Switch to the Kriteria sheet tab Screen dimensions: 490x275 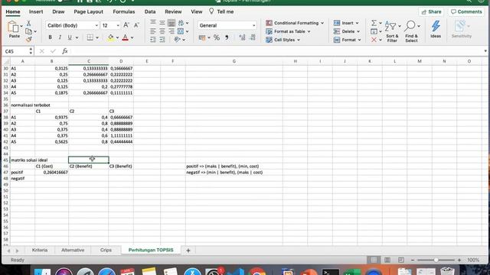pyautogui.click(x=40, y=250)
